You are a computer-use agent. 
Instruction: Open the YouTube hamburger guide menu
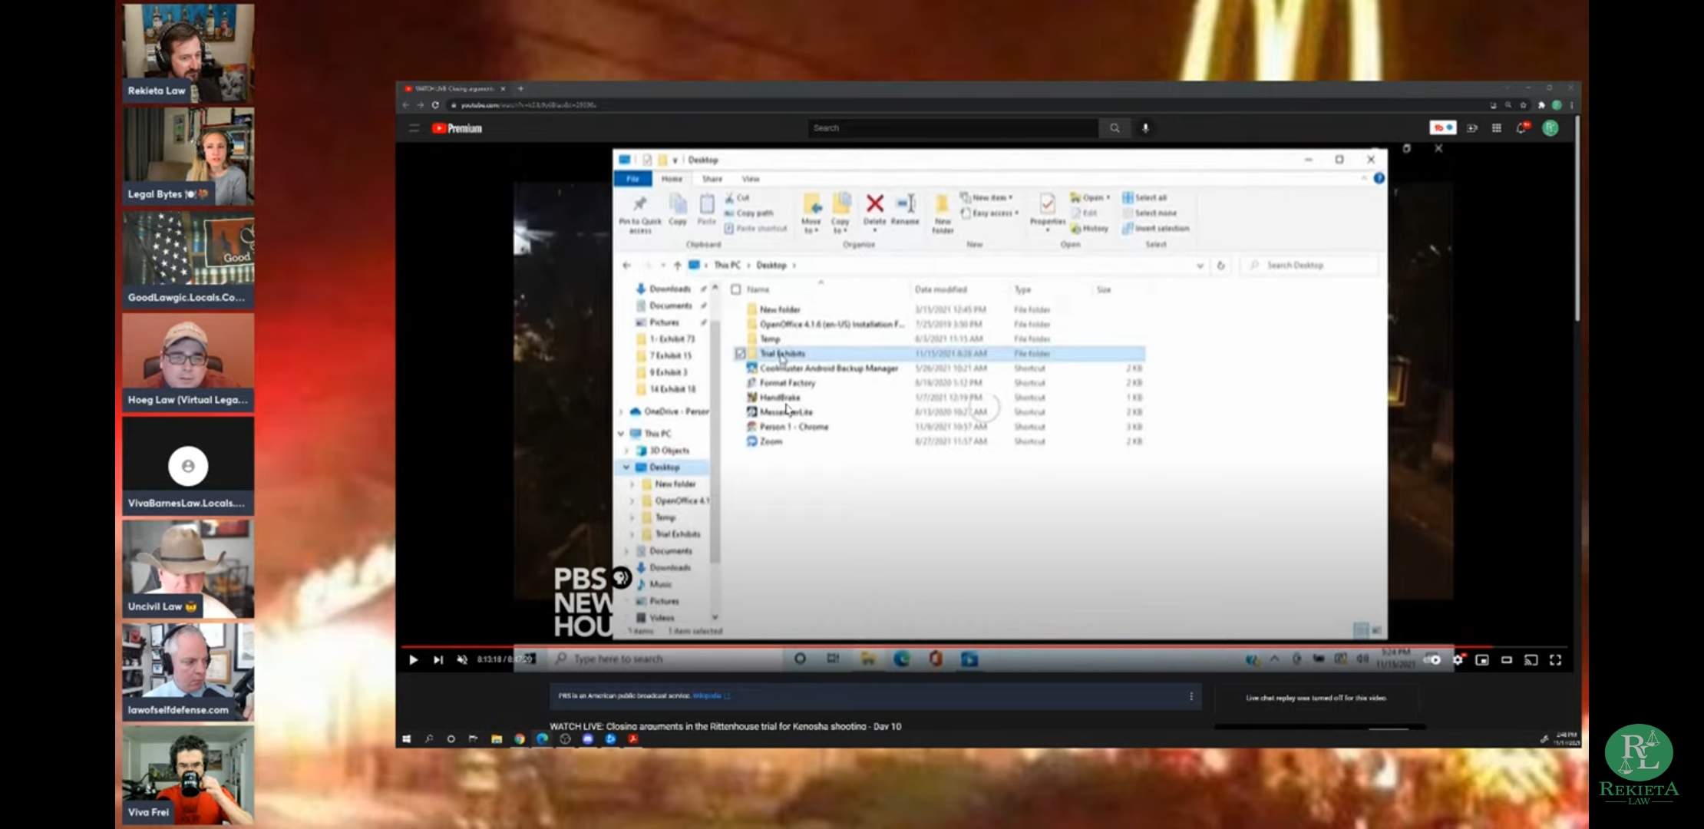[414, 128]
